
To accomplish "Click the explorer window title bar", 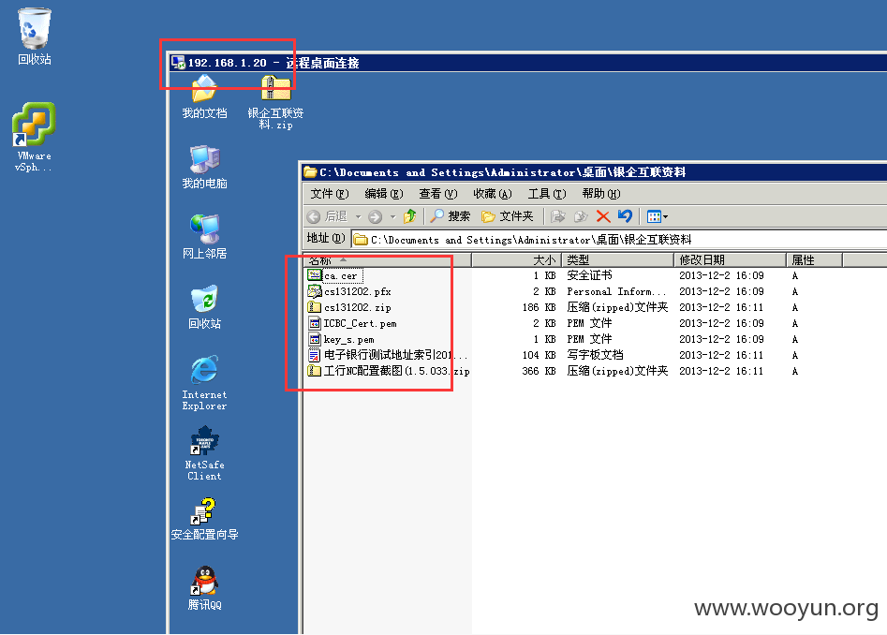I will coord(594,172).
